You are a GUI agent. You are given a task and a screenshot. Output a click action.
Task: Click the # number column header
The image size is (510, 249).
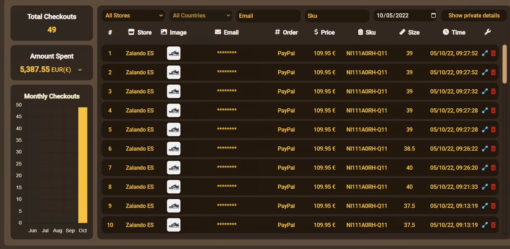coord(110,32)
